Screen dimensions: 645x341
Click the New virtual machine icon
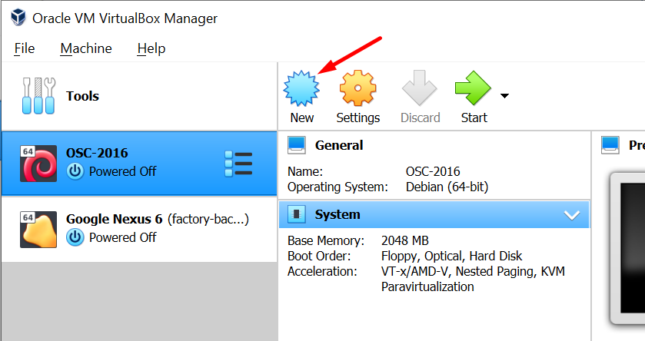pyautogui.click(x=301, y=88)
